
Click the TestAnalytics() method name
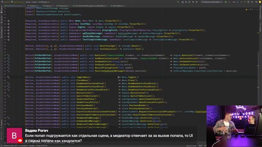(109, 49)
